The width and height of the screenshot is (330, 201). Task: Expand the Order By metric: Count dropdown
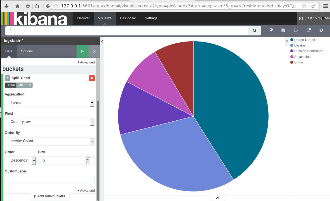click(x=50, y=141)
